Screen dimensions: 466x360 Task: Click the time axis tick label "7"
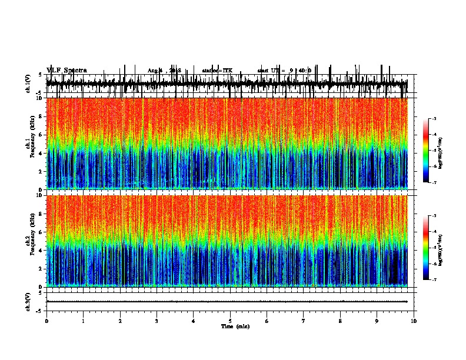coord(304,321)
